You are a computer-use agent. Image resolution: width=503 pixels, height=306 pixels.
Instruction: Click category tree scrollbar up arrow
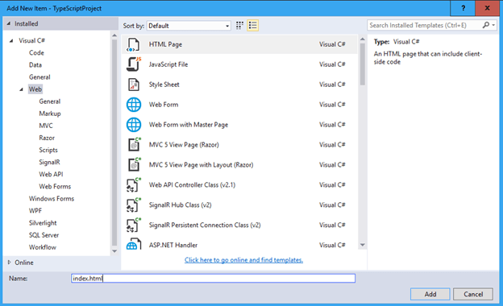tap(114, 35)
